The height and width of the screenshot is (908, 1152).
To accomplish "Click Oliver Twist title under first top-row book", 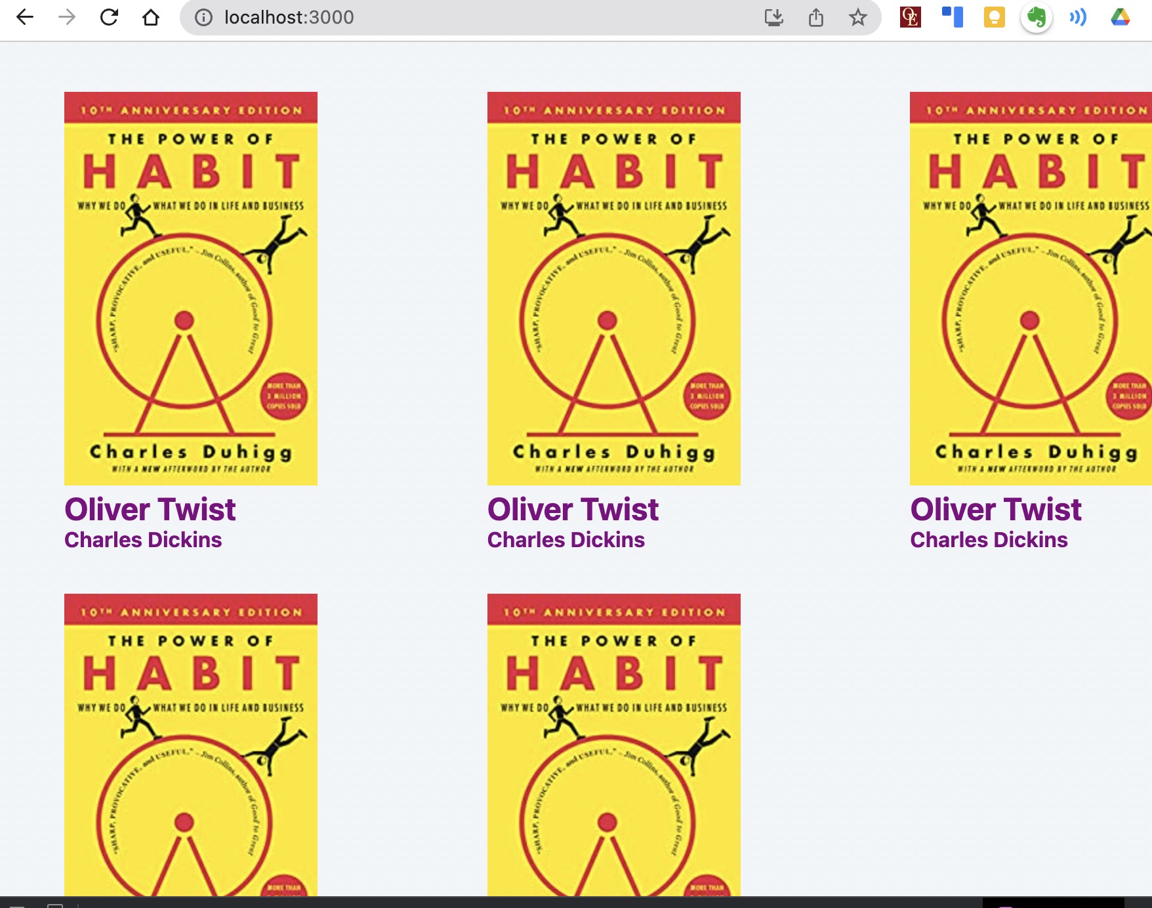I will click(x=150, y=510).
